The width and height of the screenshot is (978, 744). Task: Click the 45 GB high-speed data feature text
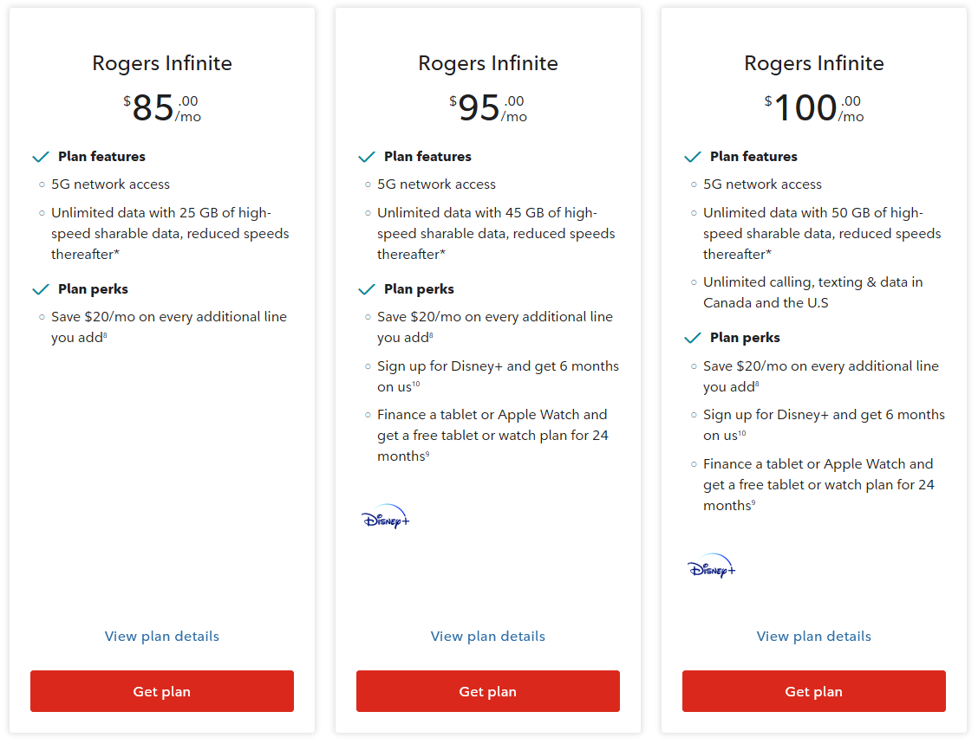click(x=496, y=234)
